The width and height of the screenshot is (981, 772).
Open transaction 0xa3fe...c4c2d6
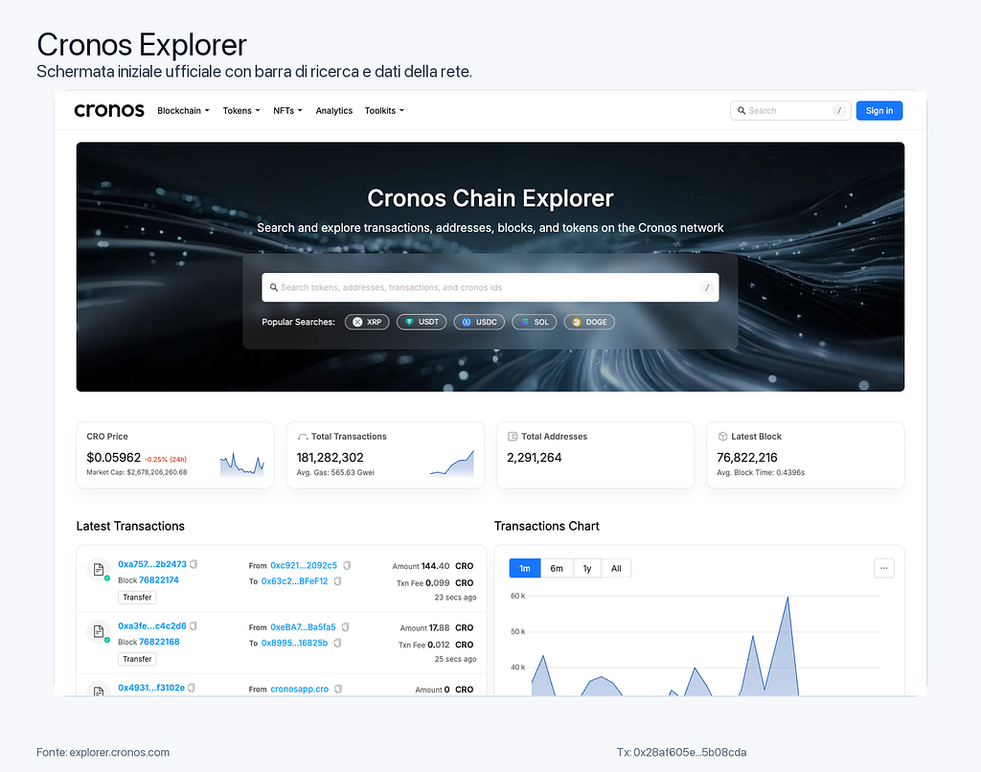pos(152,626)
